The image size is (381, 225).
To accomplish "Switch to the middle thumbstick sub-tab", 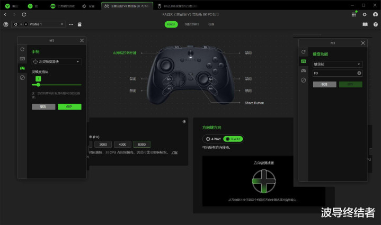I will (x=192, y=24).
